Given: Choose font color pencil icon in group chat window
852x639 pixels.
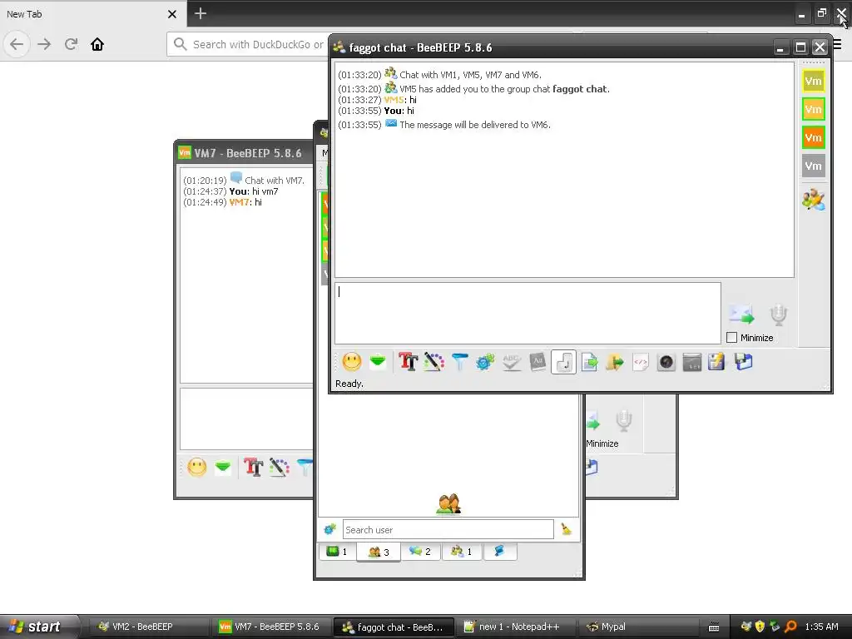Looking at the screenshot, I should coord(433,361).
